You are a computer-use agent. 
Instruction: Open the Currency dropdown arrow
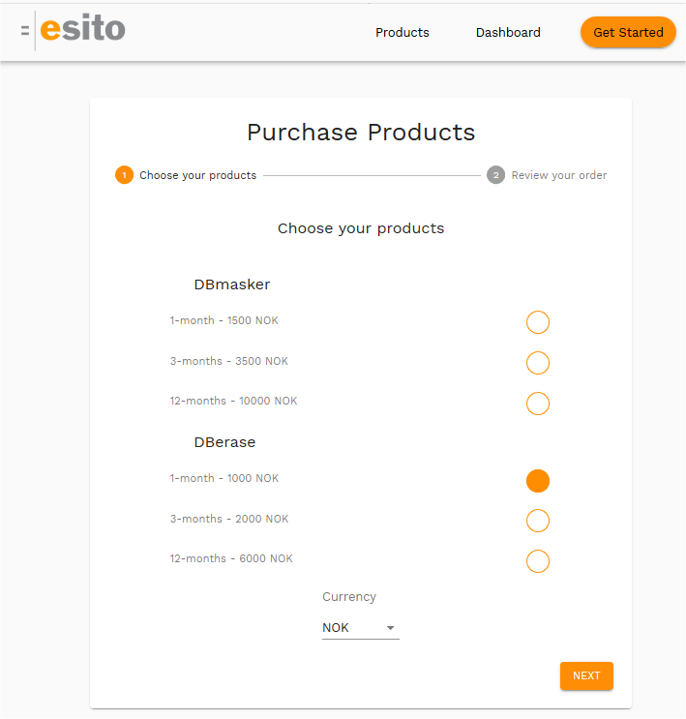pos(390,628)
